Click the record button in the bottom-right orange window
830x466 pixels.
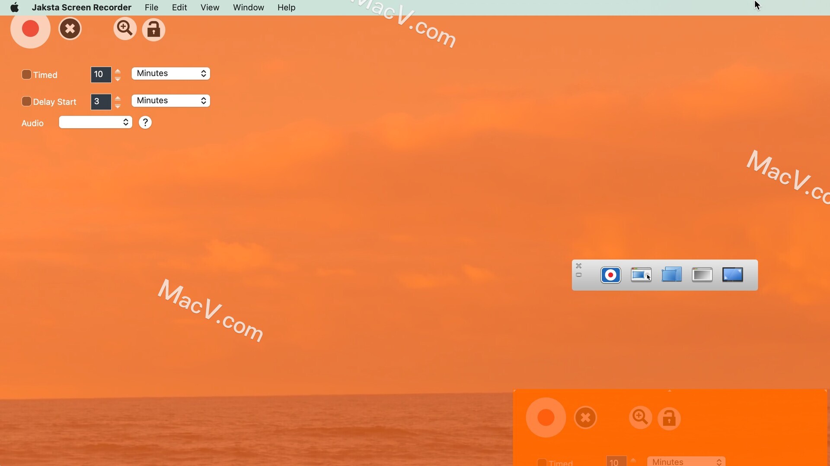click(546, 418)
